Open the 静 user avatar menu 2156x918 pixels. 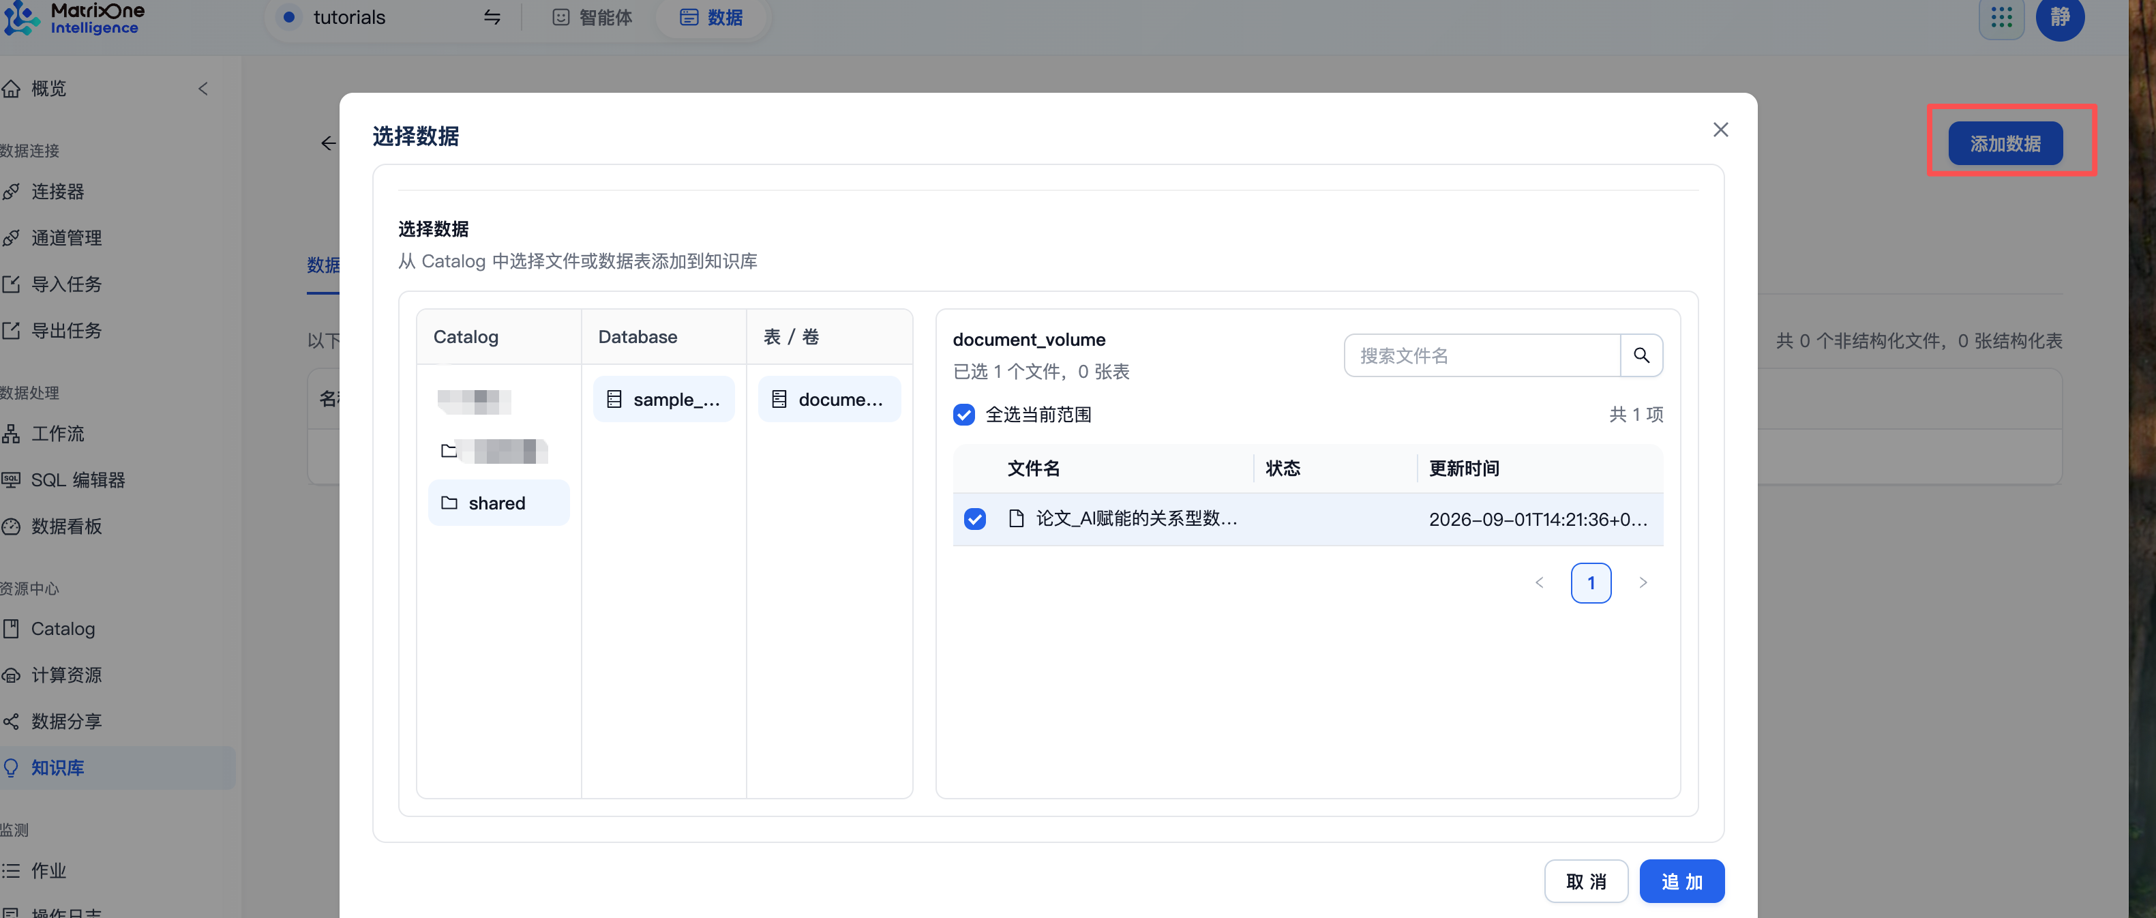point(2060,18)
